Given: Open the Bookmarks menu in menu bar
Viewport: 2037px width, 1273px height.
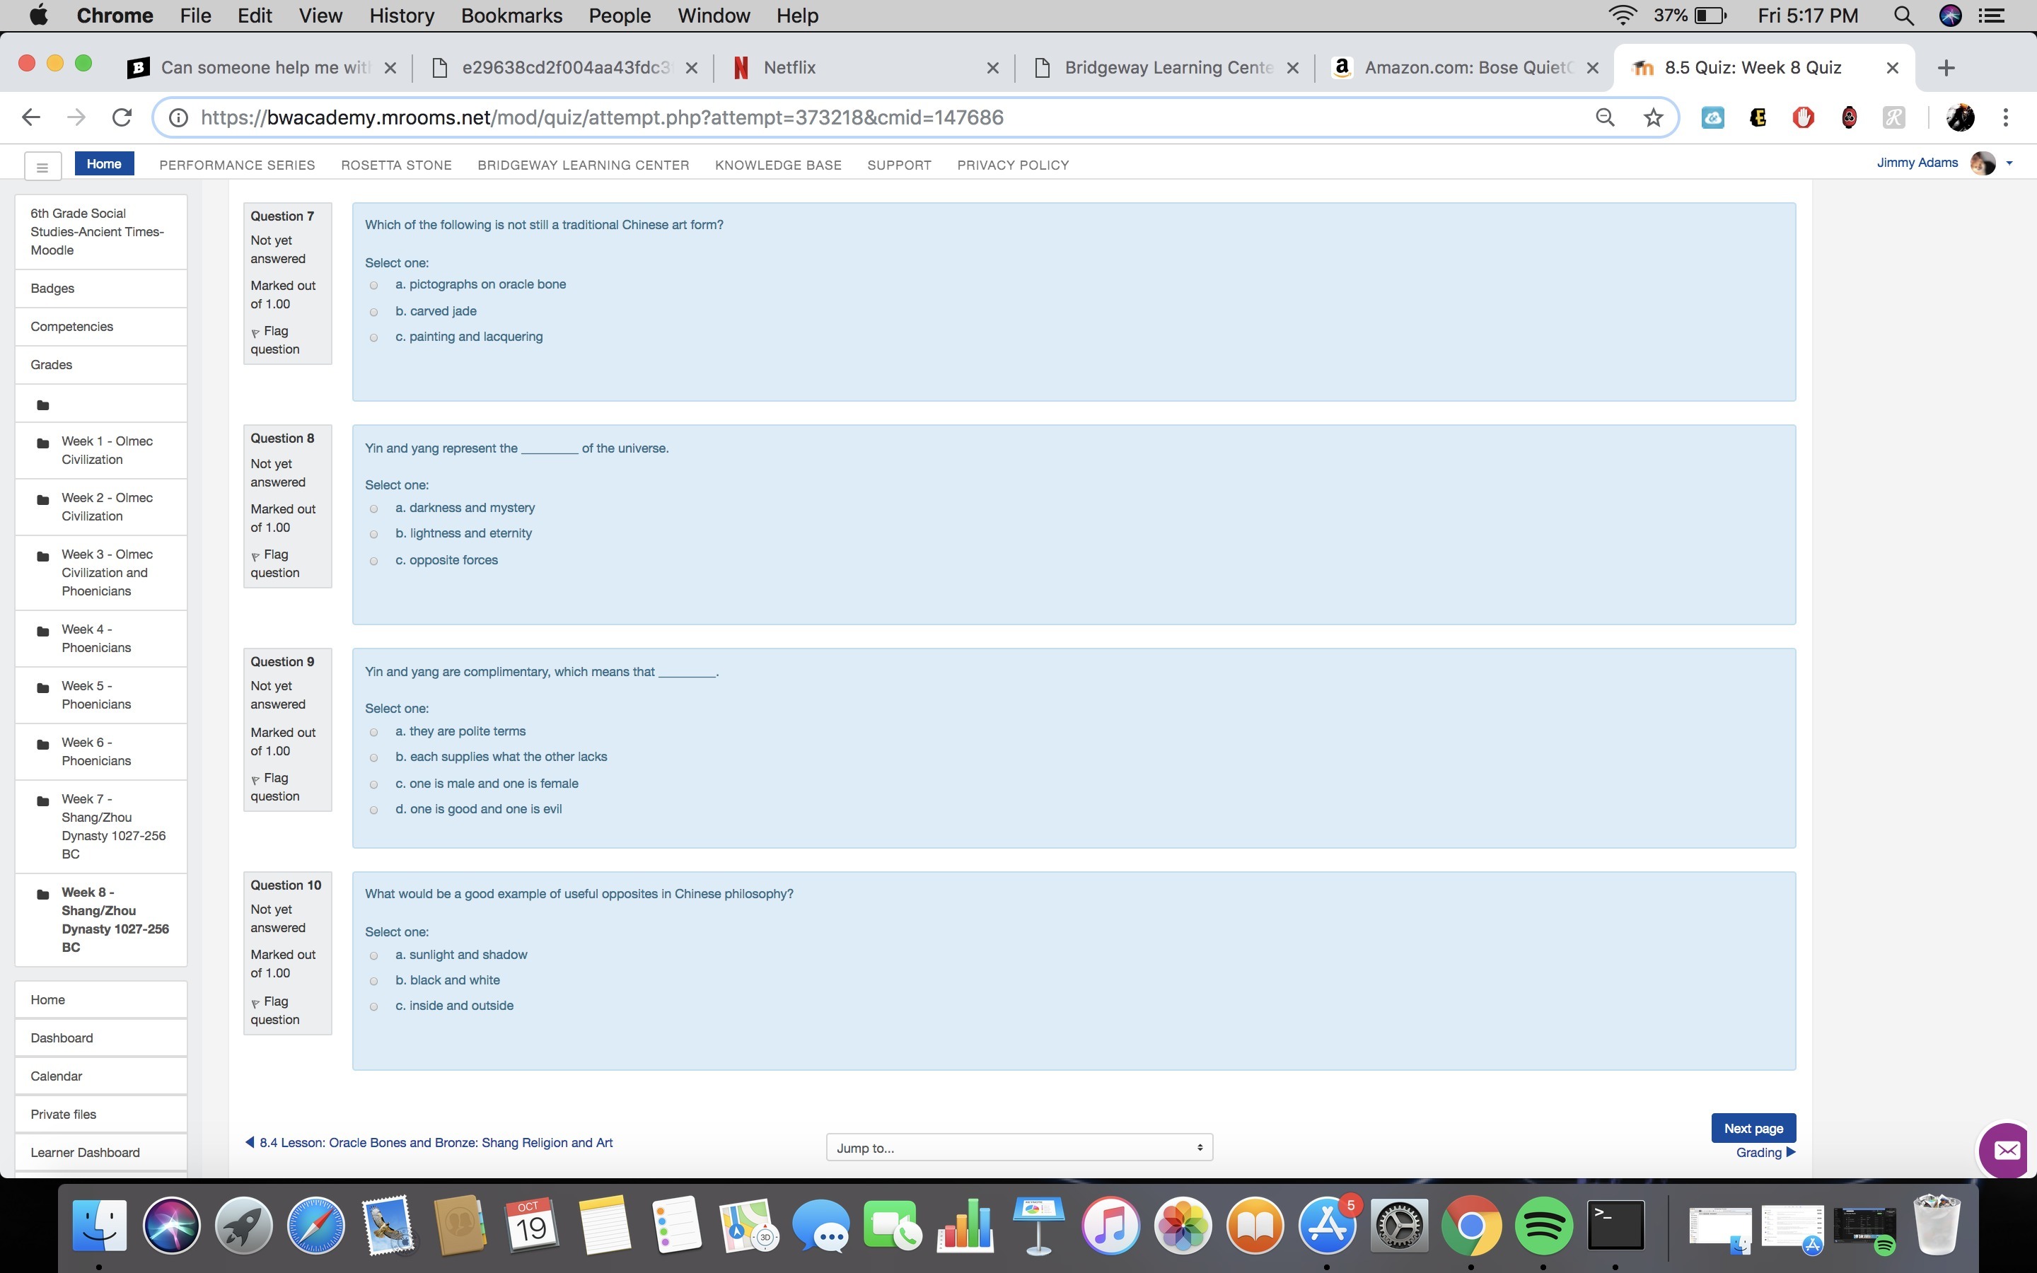Looking at the screenshot, I should (511, 15).
